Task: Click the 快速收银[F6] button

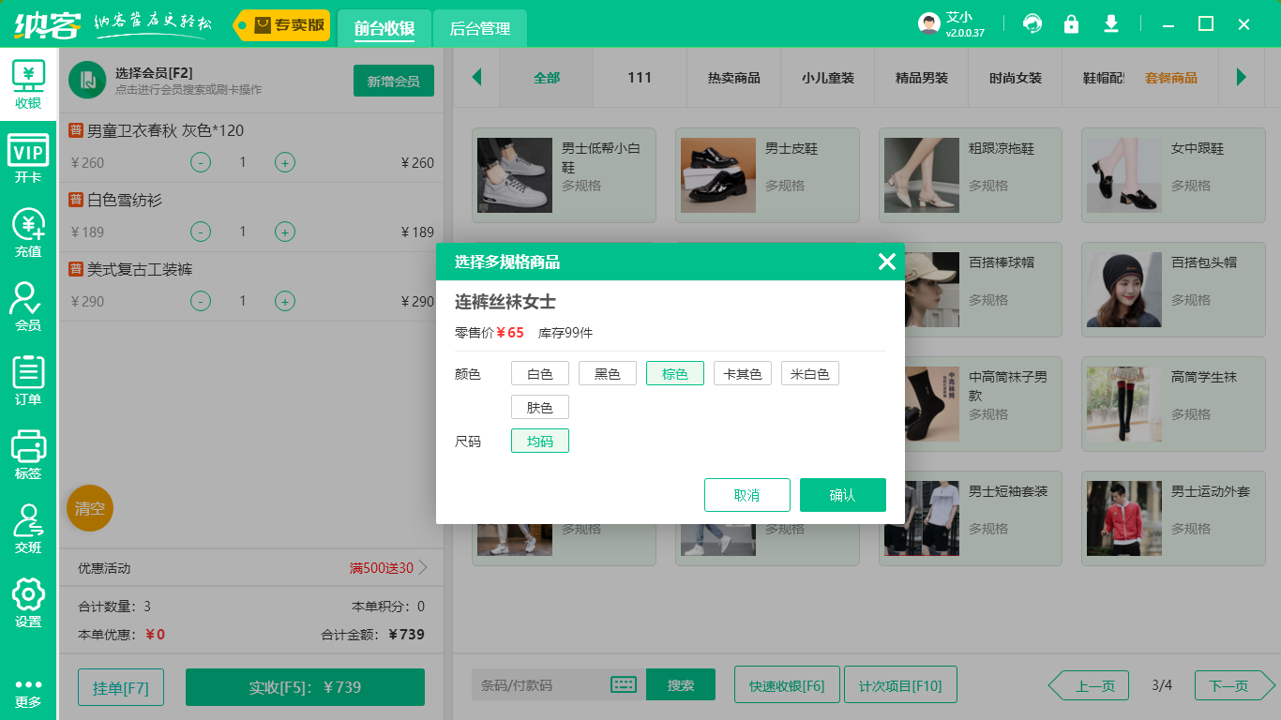Action: click(x=787, y=685)
